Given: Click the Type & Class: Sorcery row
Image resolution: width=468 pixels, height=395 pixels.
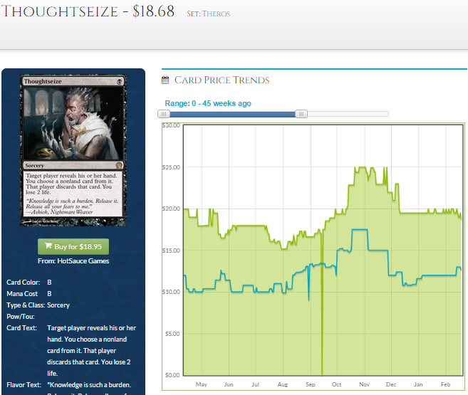Looking at the screenshot, I should click(38, 305).
